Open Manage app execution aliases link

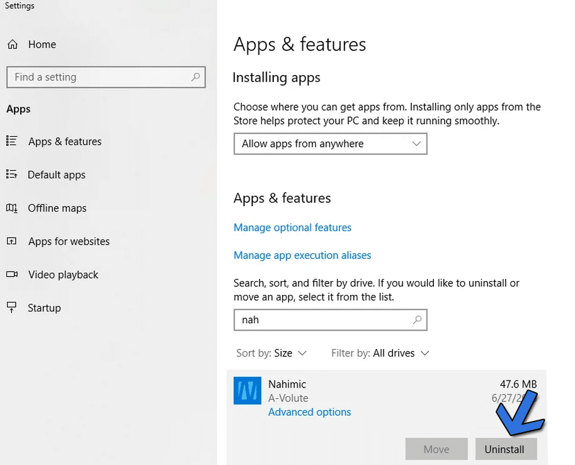(302, 255)
